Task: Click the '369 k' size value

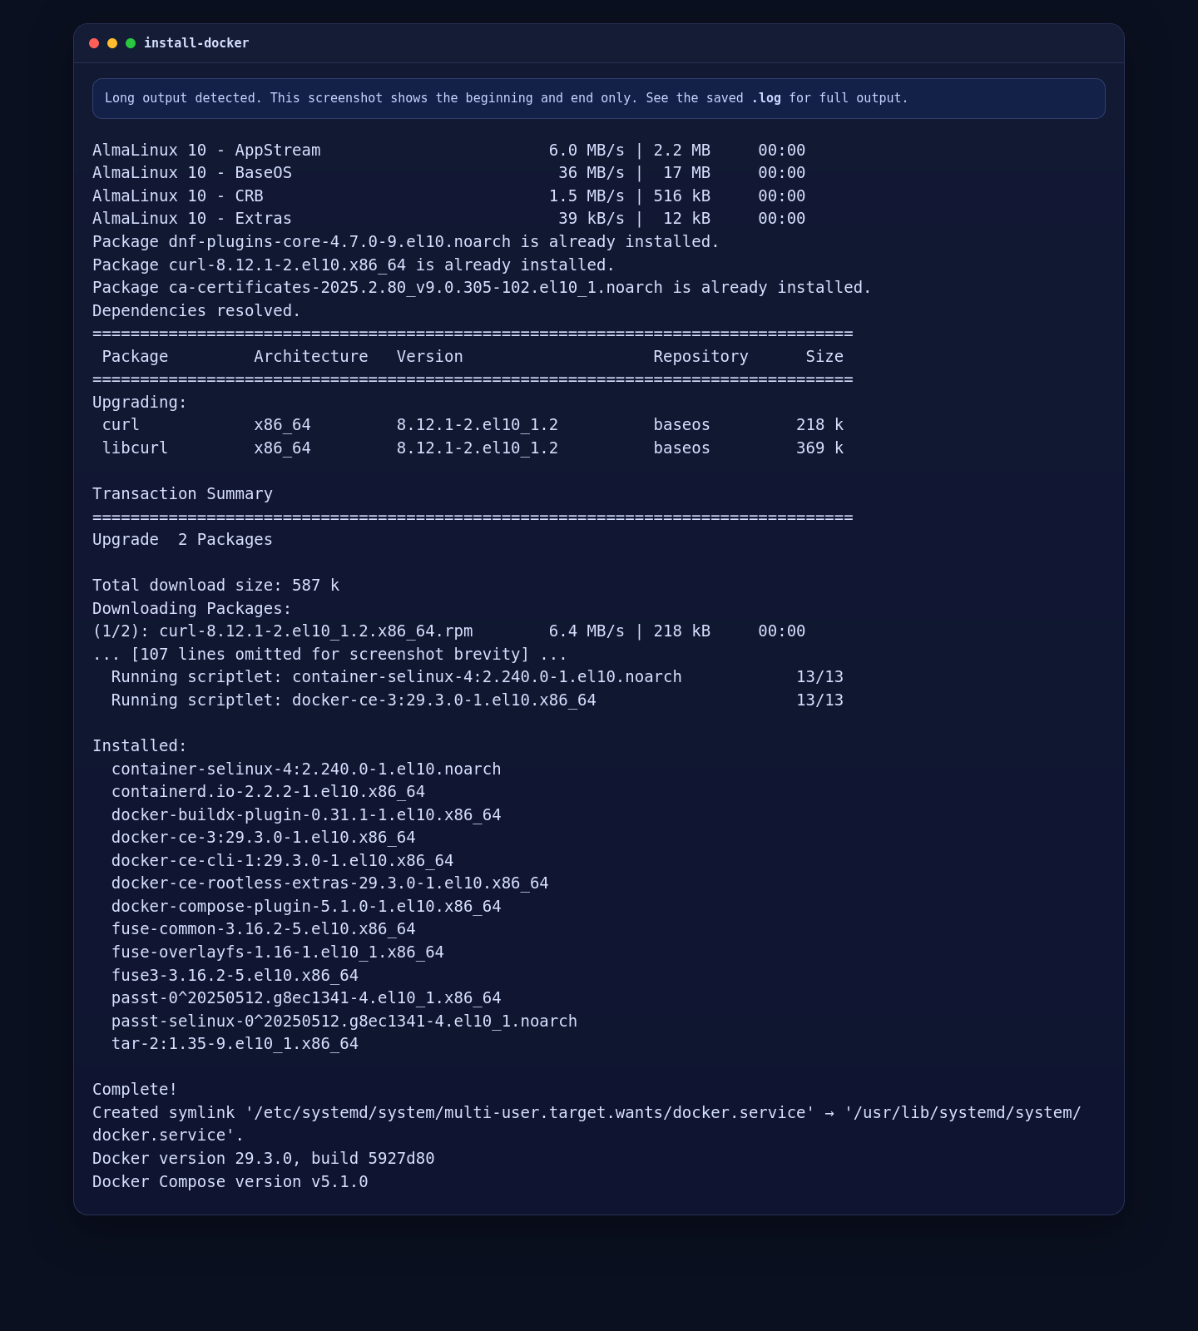Action: coord(819,448)
